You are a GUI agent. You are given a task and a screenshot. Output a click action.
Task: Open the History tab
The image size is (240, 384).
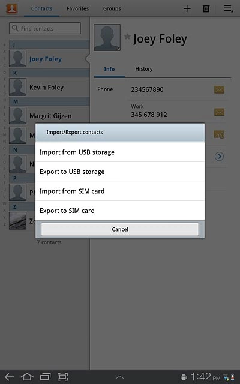tap(144, 70)
